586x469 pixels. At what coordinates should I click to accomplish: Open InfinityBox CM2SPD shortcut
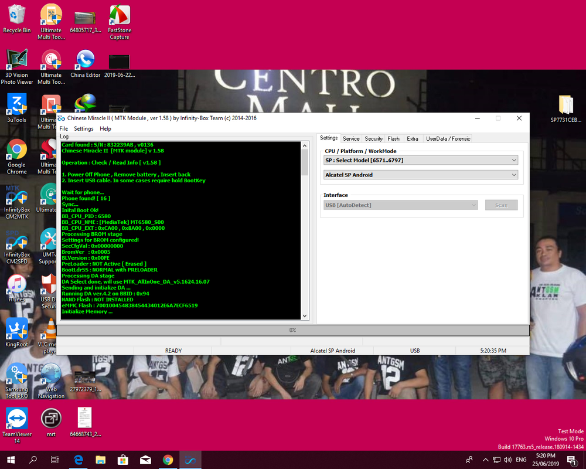(17, 246)
